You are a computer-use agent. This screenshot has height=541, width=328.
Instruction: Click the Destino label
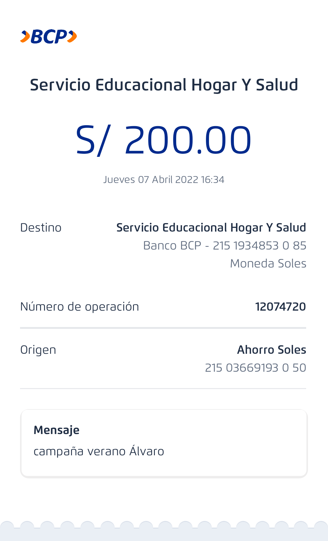41,228
